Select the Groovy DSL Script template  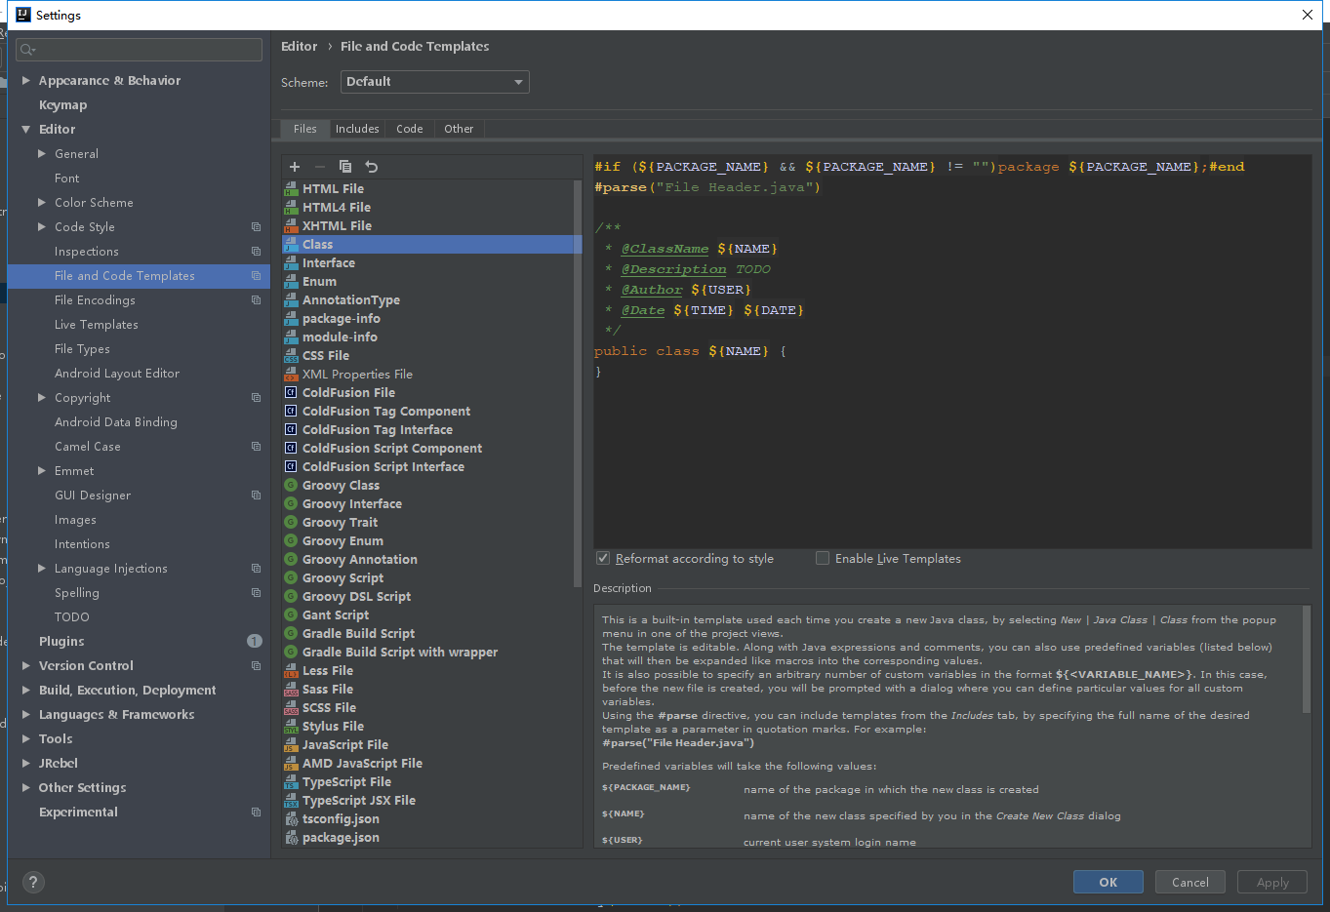coord(356,597)
